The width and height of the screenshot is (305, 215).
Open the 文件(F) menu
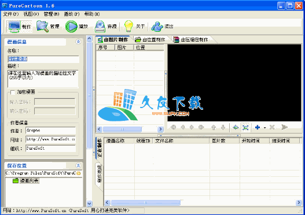[10, 14]
